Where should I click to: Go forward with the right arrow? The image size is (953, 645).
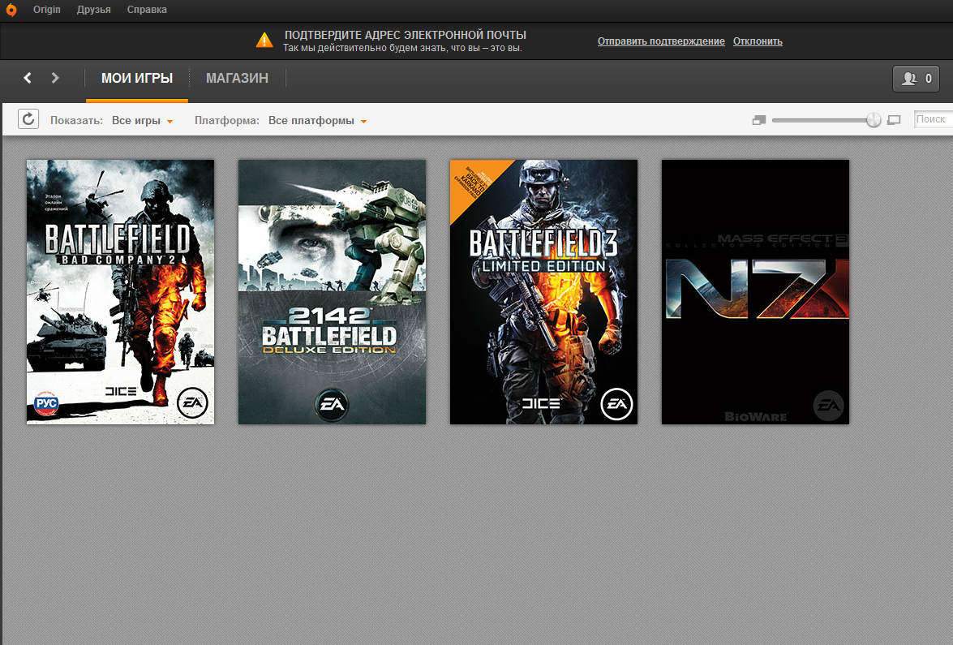pyautogui.click(x=55, y=78)
